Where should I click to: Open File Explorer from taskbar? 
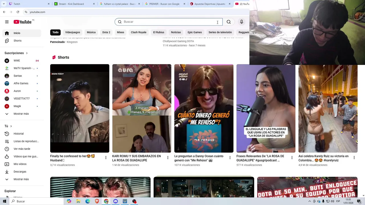pyautogui.click(x=78, y=201)
